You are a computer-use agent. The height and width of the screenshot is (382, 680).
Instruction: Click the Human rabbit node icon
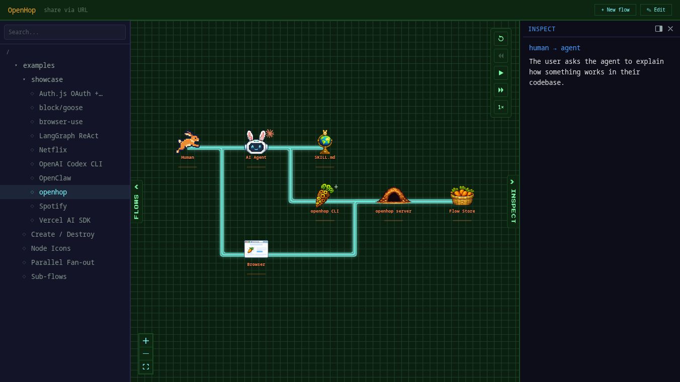click(x=188, y=142)
